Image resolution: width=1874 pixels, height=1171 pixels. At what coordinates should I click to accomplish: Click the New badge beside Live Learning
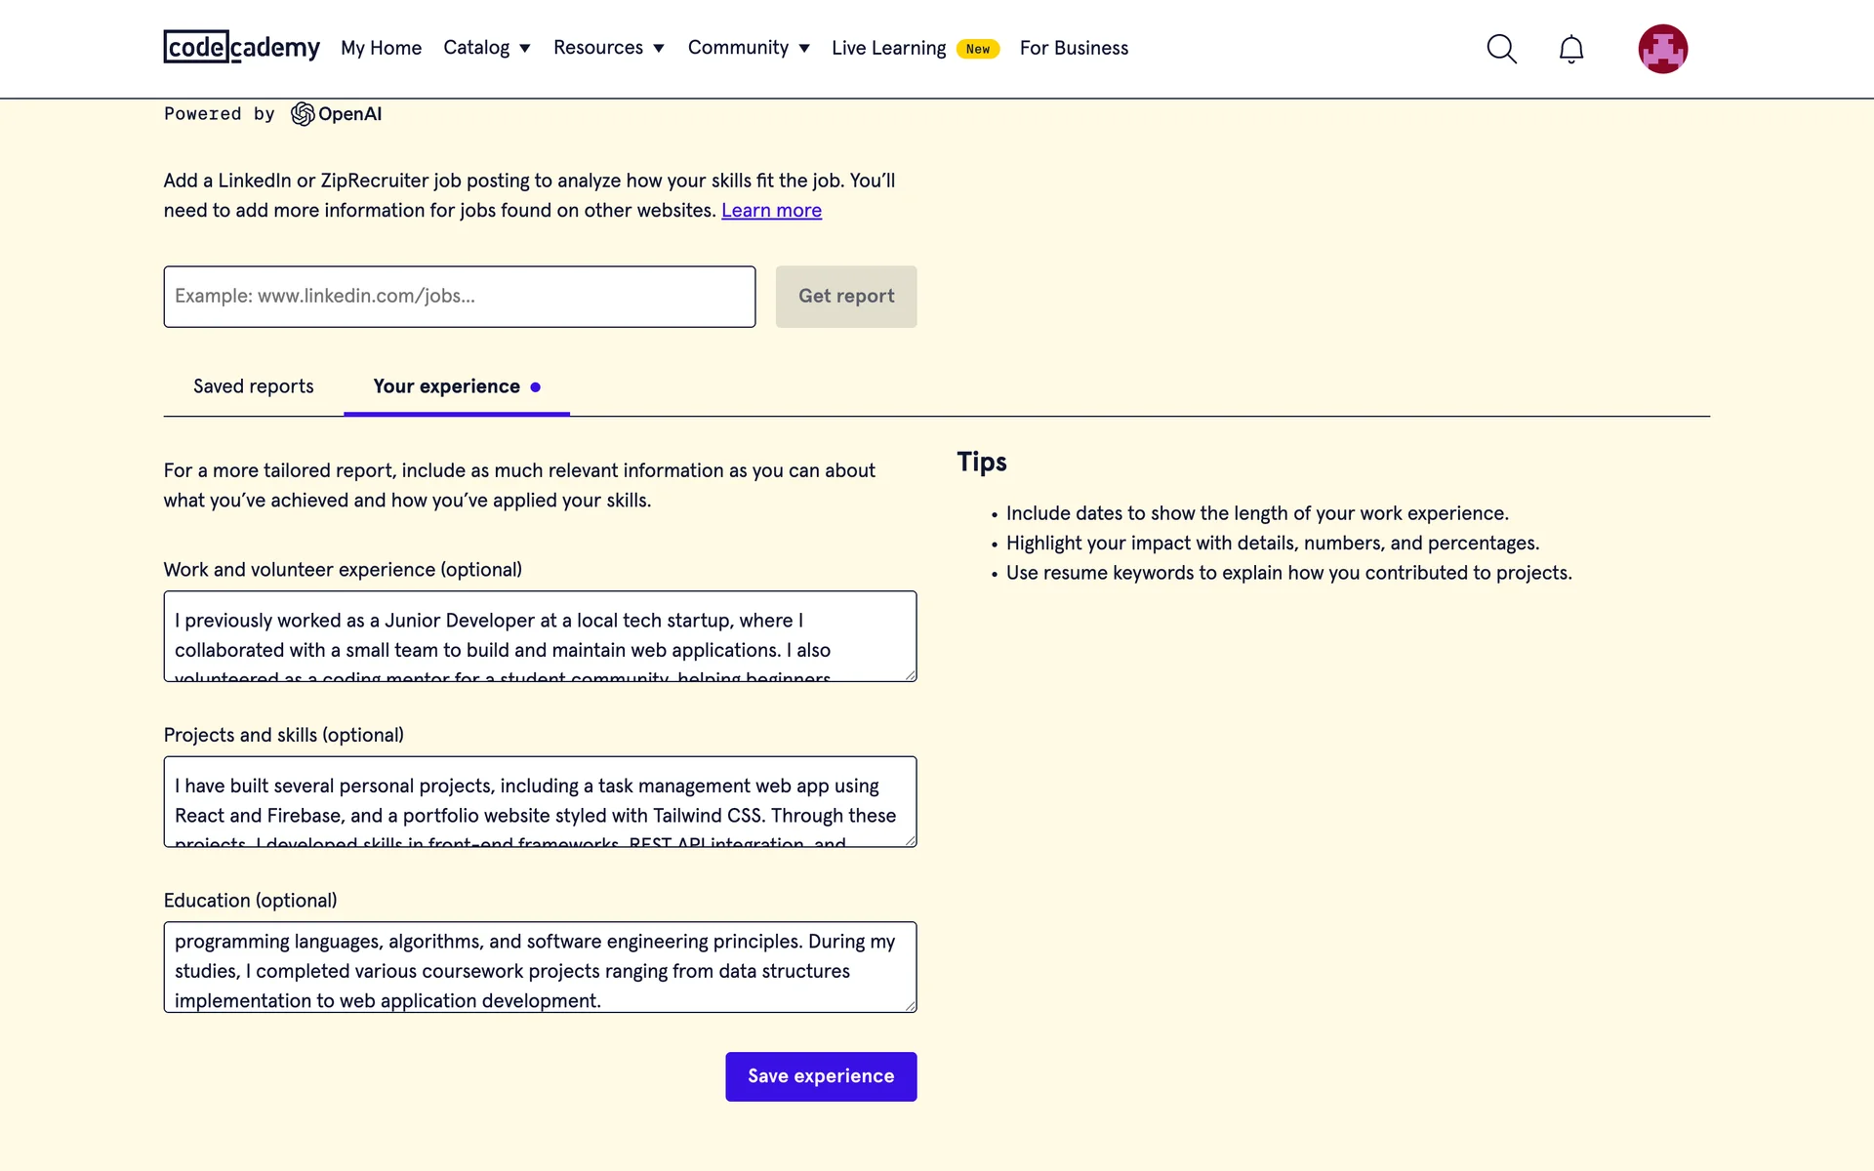[977, 49]
